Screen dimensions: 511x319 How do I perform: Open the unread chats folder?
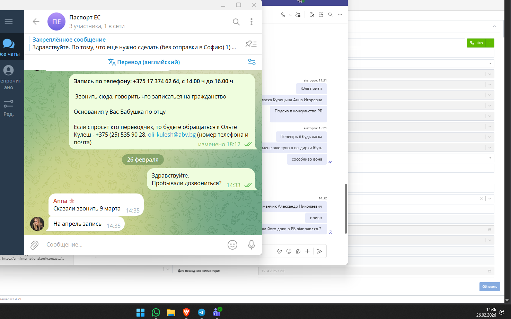[9, 77]
